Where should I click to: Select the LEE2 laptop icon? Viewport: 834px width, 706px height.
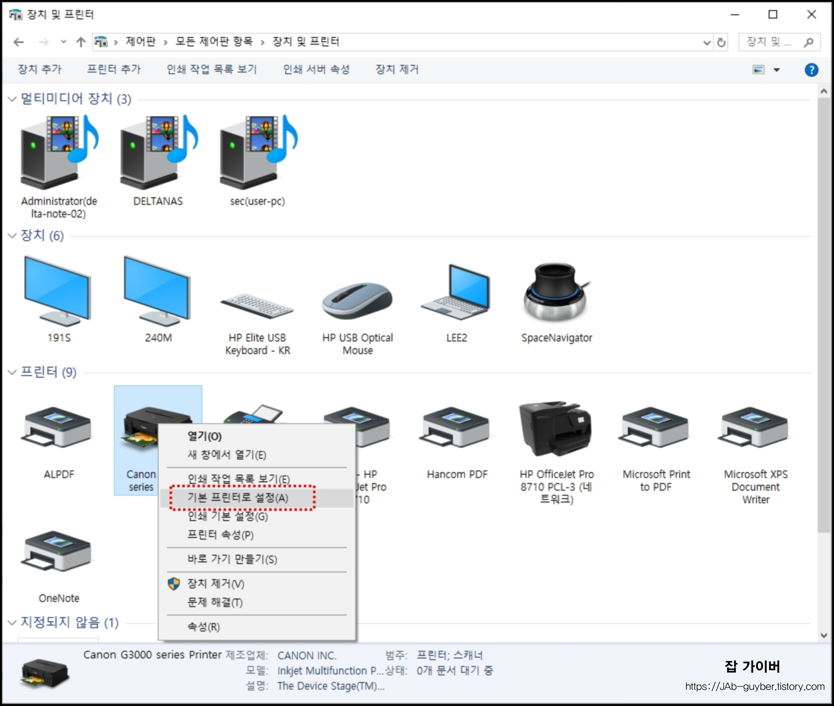pos(456,292)
